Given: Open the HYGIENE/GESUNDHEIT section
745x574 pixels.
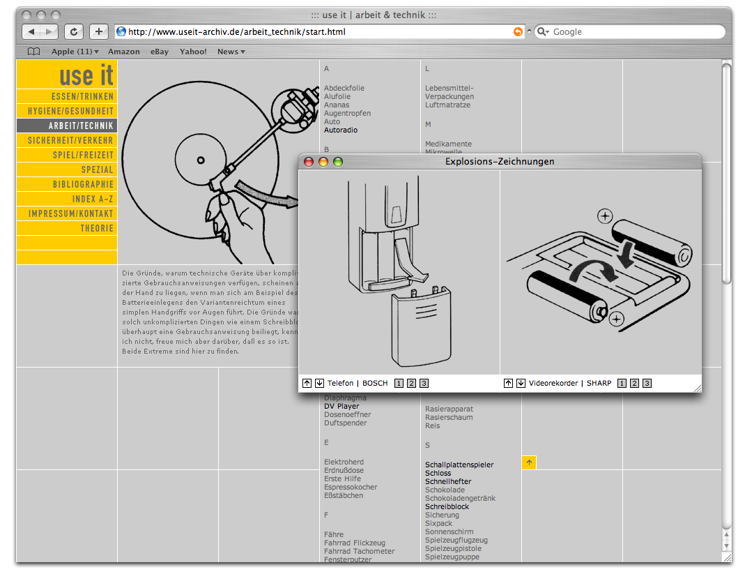Looking at the screenshot, I should [x=67, y=112].
